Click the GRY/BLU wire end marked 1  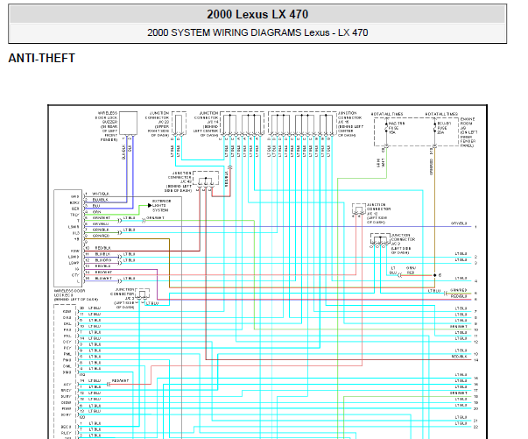[x=475, y=227]
